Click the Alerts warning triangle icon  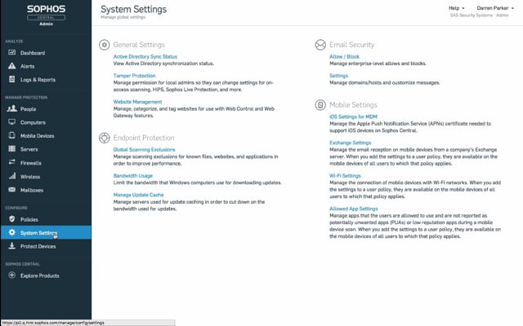pyautogui.click(x=11, y=66)
